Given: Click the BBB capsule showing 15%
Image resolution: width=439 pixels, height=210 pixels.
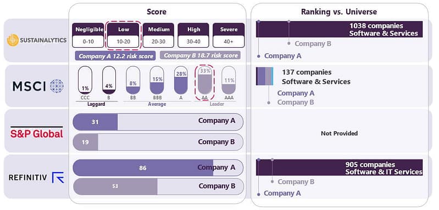Looking at the screenshot, I should [157, 80].
